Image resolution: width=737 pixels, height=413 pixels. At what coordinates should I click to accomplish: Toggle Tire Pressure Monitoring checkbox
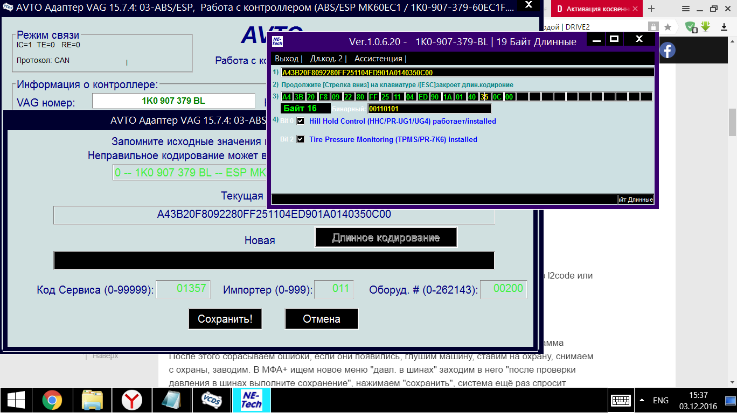301,139
